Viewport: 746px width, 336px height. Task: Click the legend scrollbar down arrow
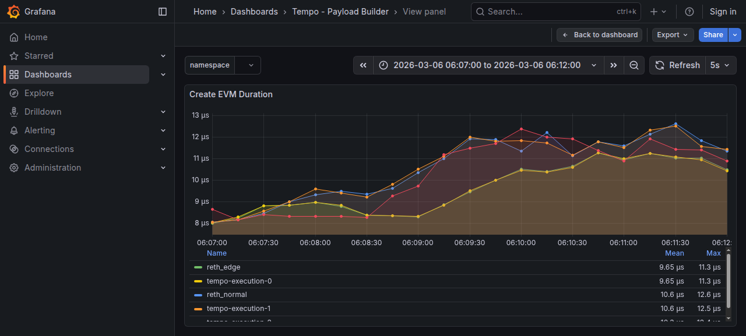728,319
